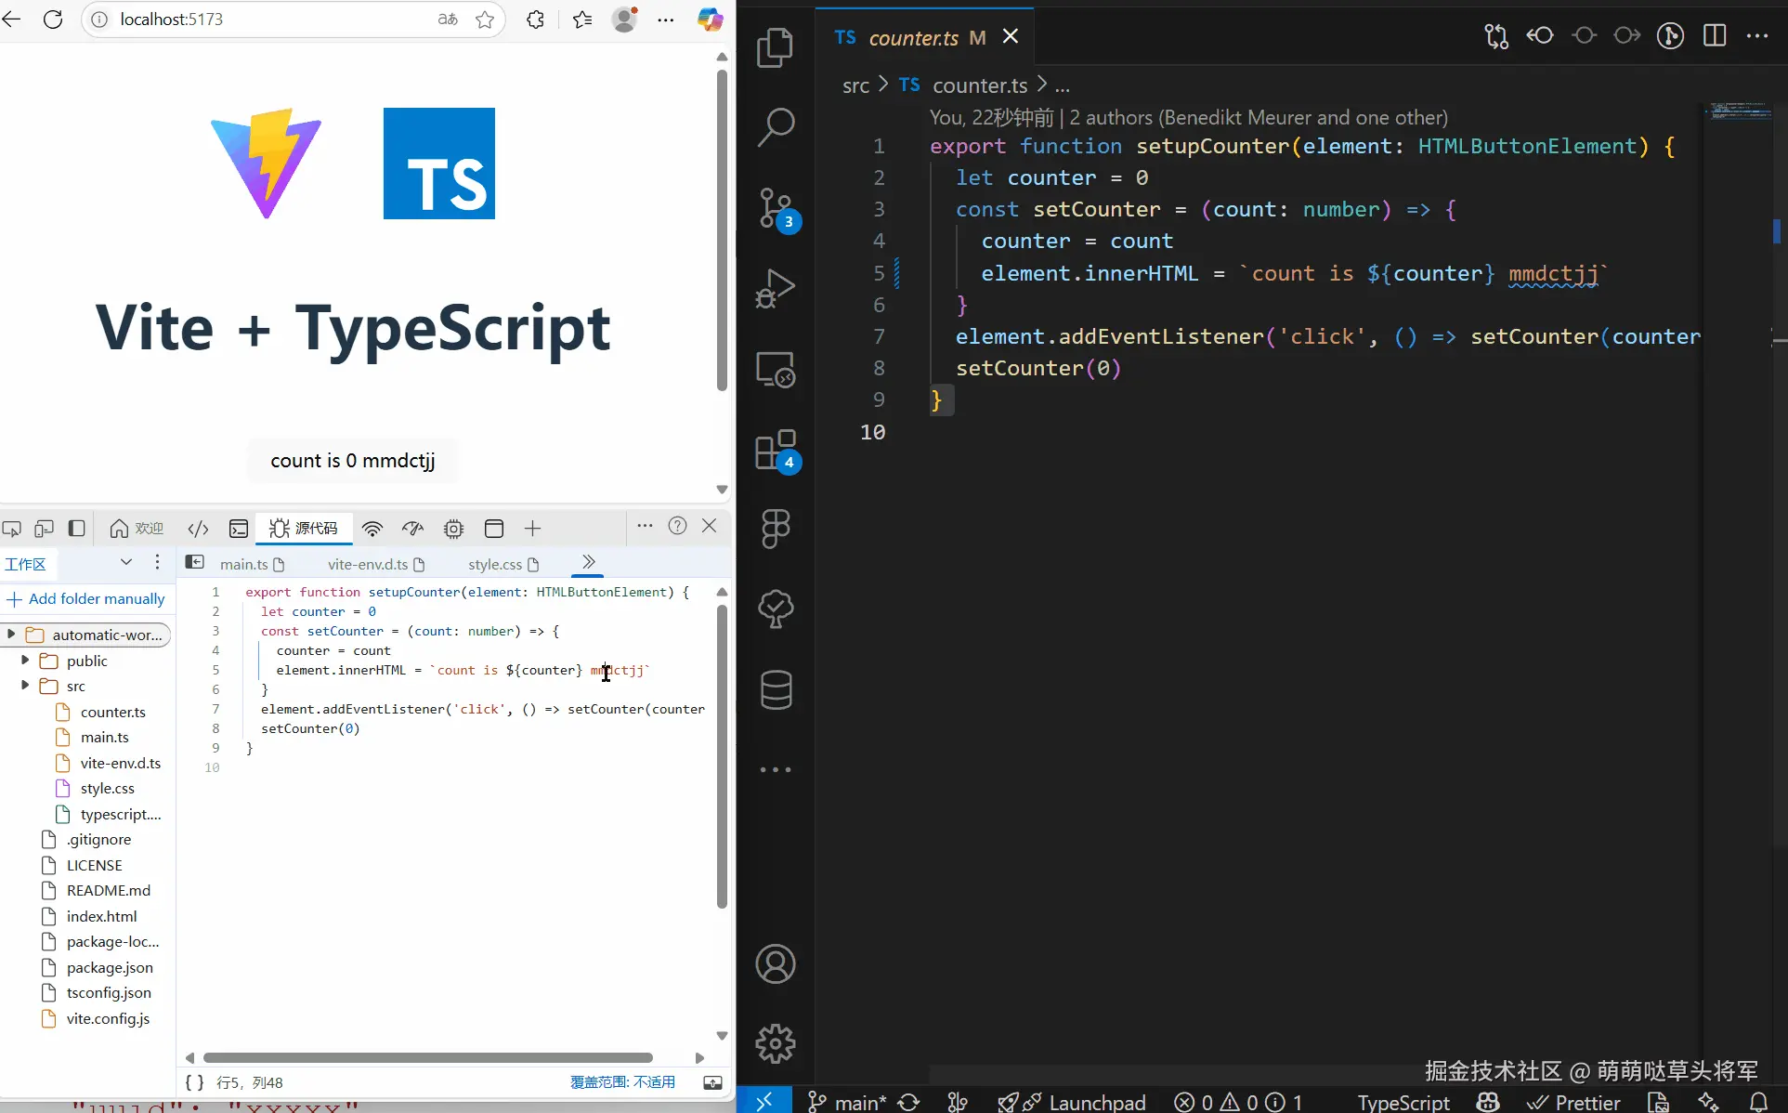Toggle the DevTools navigator sidebar pane
Image resolution: width=1788 pixels, height=1113 pixels.
(195, 563)
